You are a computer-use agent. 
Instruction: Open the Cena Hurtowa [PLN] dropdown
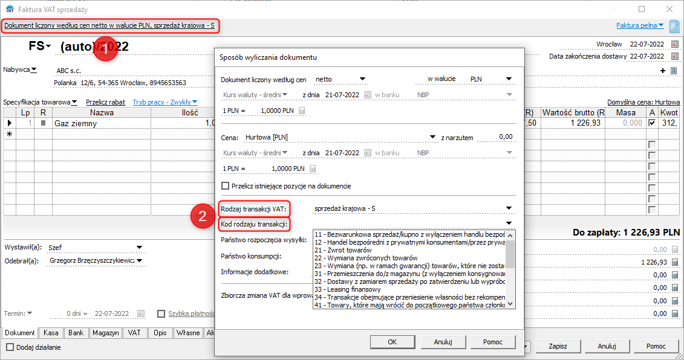[432, 137]
